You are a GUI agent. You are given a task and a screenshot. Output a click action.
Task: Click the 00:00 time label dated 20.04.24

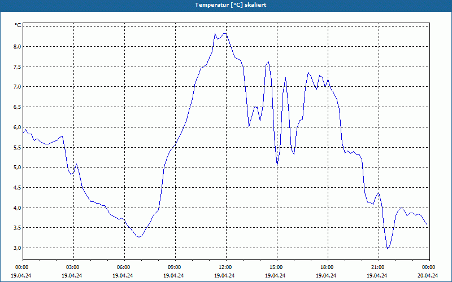tap(428, 267)
